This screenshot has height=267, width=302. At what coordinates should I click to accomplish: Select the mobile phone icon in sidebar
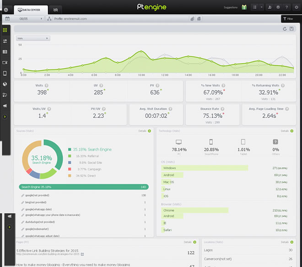pos(5,73)
